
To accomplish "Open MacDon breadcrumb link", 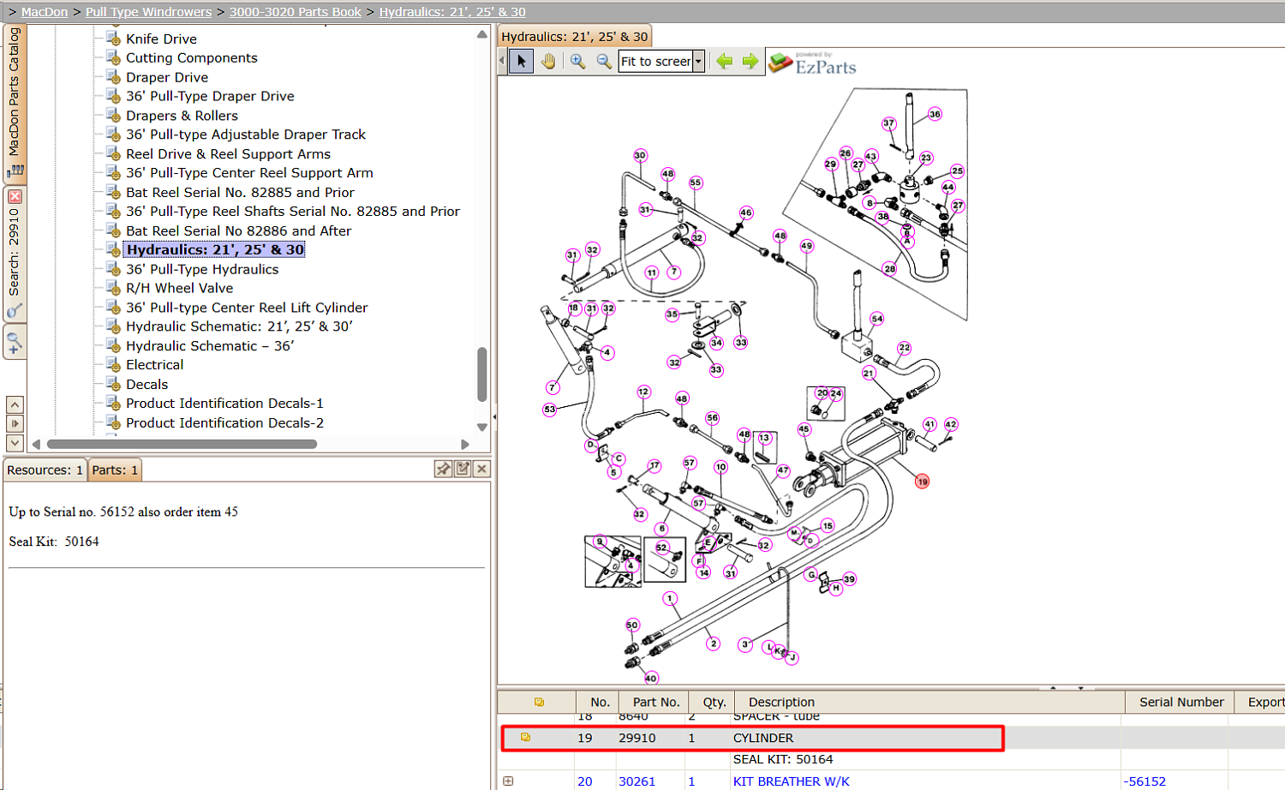I will click(x=45, y=12).
